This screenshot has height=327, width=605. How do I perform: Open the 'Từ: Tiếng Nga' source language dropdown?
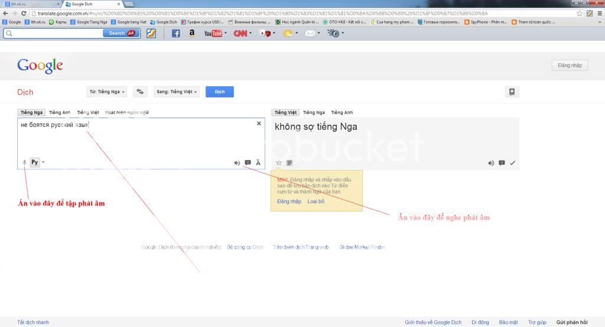pos(106,91)
